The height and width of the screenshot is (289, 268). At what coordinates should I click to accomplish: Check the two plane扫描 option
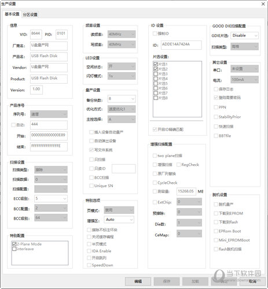[x=155, y=155]
